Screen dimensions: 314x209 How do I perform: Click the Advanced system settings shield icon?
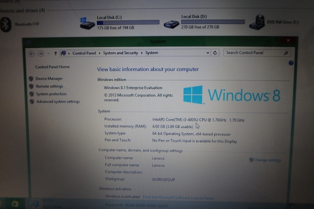(x=32, y=101)
